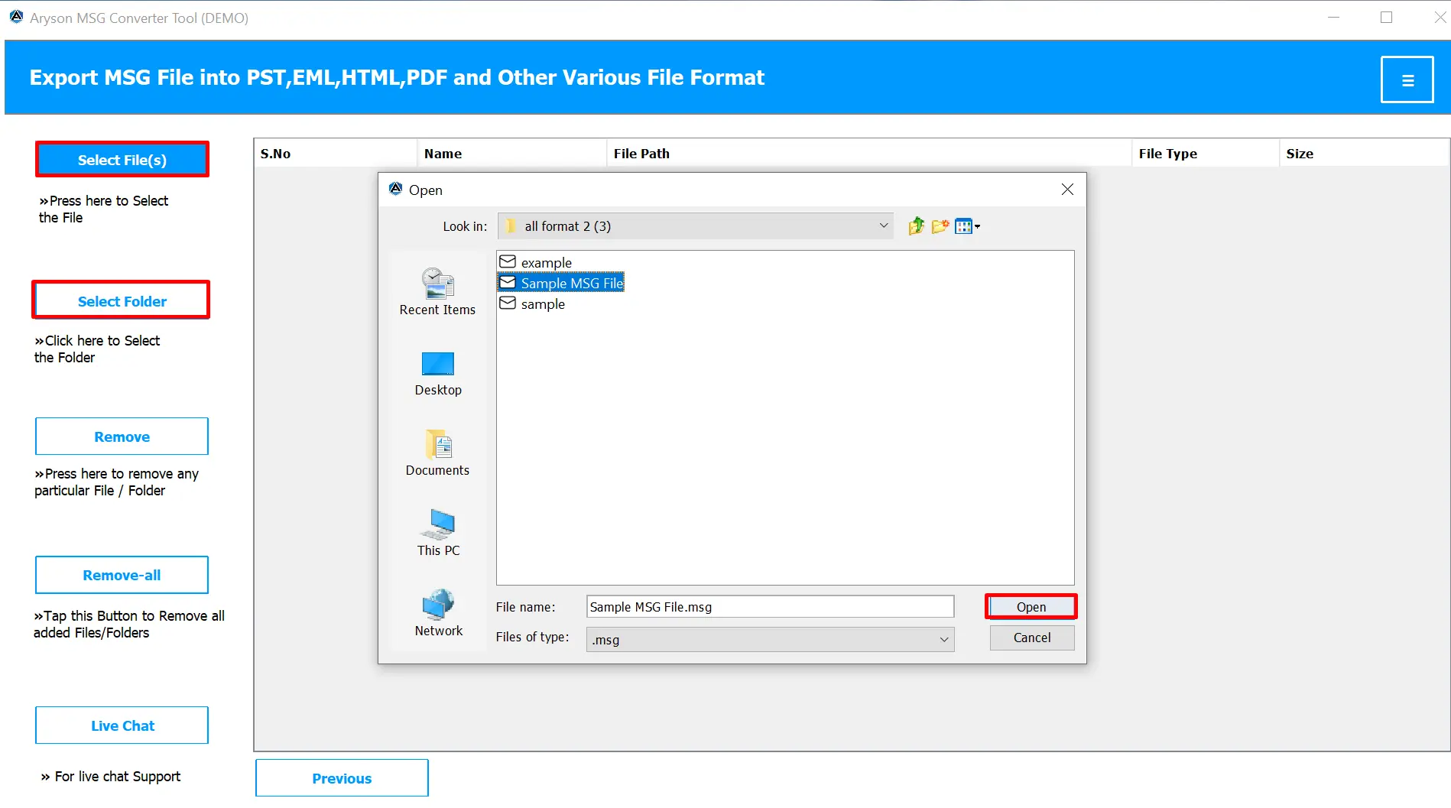
Task: Click the Previous button
Action: point(342,778)
